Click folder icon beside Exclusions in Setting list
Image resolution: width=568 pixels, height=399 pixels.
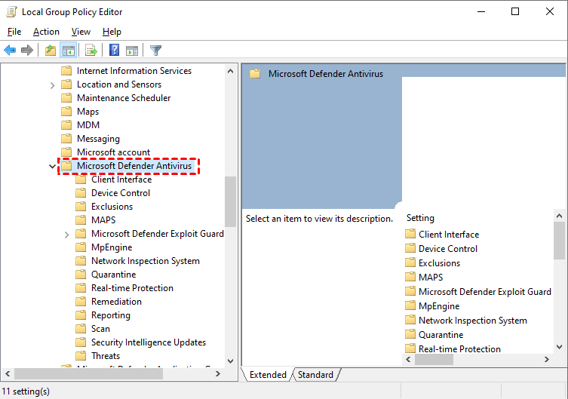410,262
